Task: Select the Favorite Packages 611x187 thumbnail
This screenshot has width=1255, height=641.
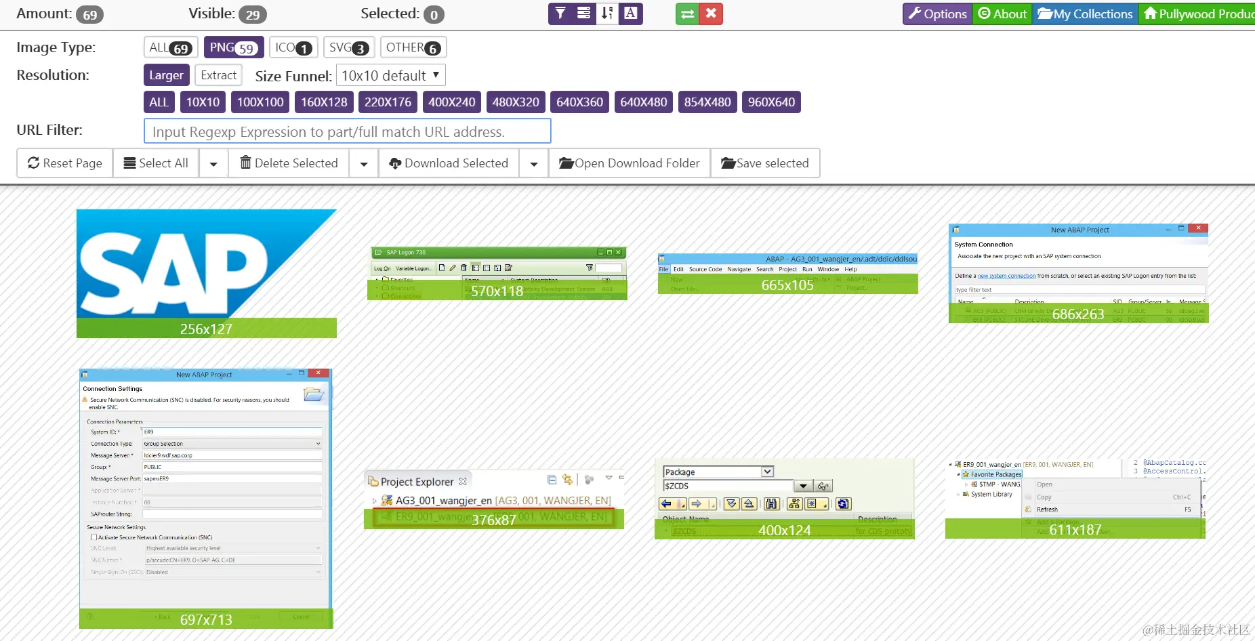Action: click(1075, 499)
